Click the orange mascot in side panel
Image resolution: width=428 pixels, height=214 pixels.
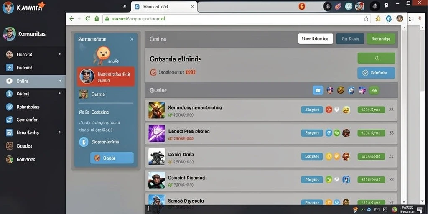click(103, 53)
